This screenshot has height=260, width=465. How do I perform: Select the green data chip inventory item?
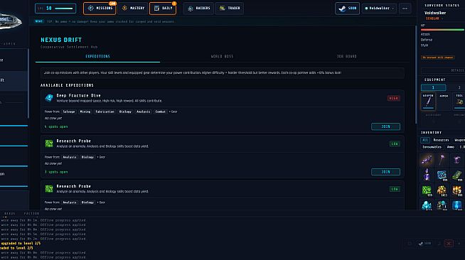[427, 190]
